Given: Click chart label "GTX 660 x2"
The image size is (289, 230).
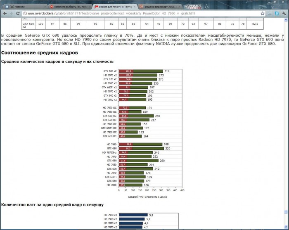Looking at the screenshot, I should 110,96.
